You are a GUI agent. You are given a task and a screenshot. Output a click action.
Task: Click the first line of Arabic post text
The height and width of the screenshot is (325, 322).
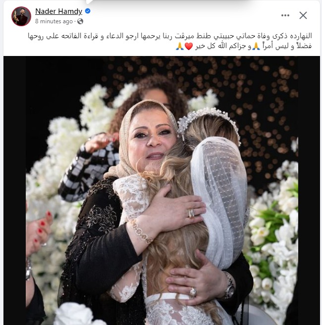[x=170, y=36]
